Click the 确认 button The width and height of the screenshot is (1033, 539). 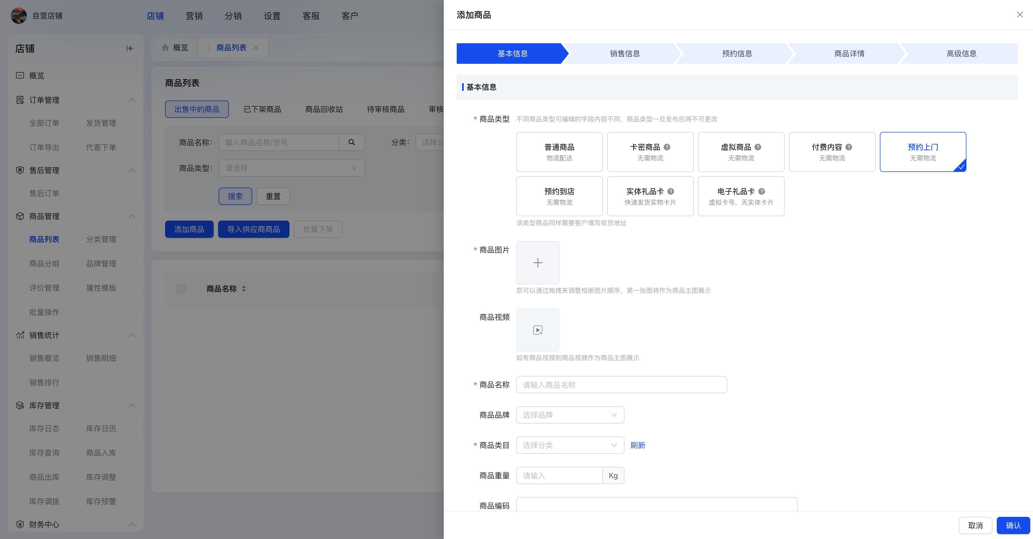(x=1013, y=525)
